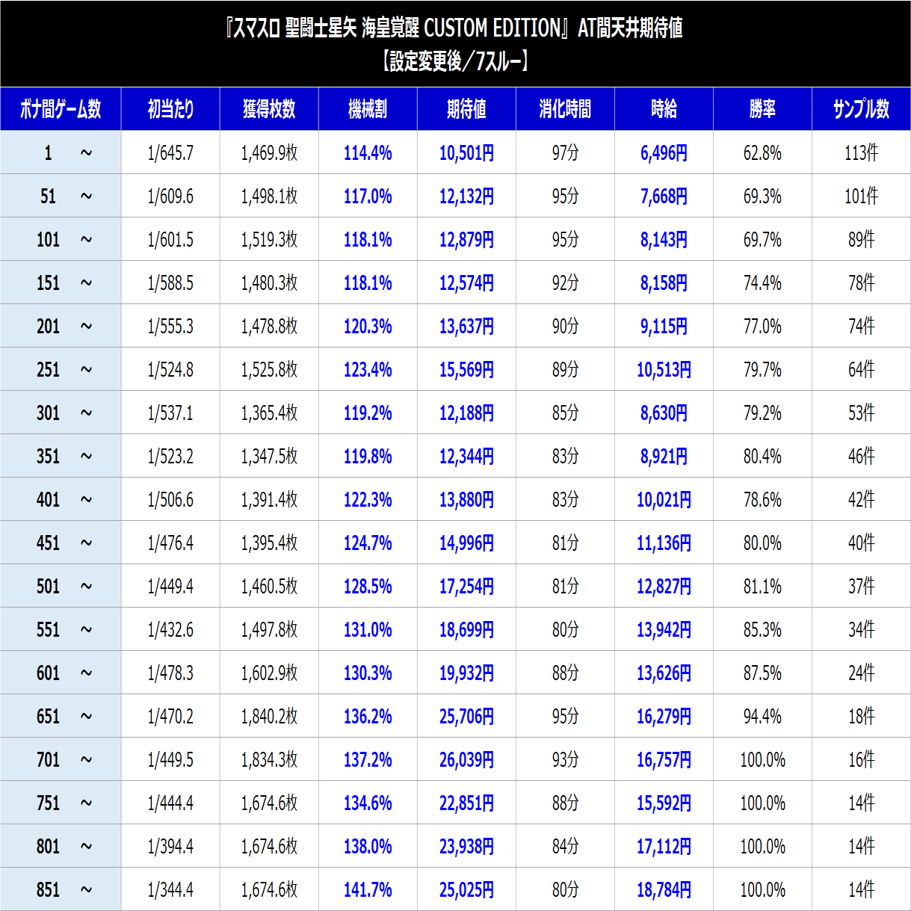Click the 137.2% payout rate cell

[x=368, y=759]
